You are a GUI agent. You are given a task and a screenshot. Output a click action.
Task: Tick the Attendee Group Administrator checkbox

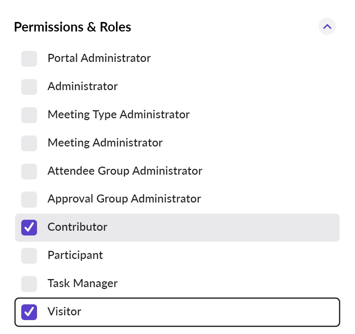[29, 171]
